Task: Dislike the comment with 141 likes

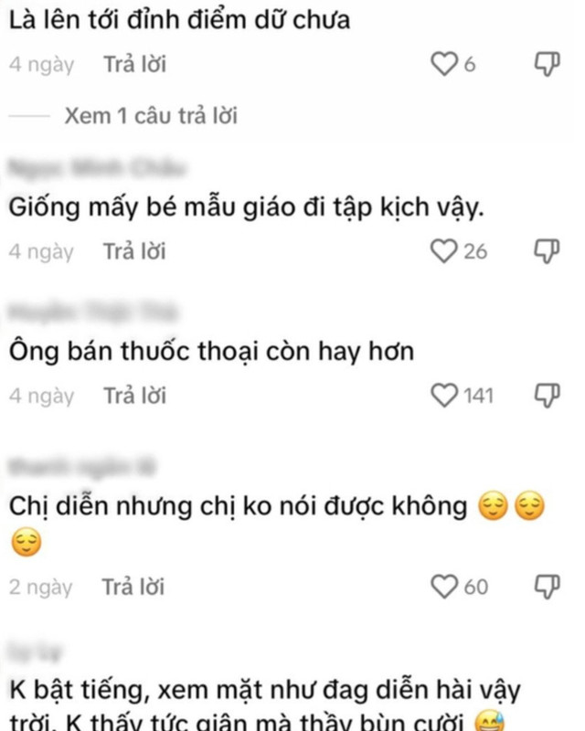Action: tap(547, 396)
